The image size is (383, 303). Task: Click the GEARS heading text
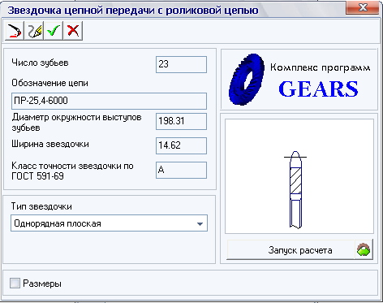coord(318,89)
